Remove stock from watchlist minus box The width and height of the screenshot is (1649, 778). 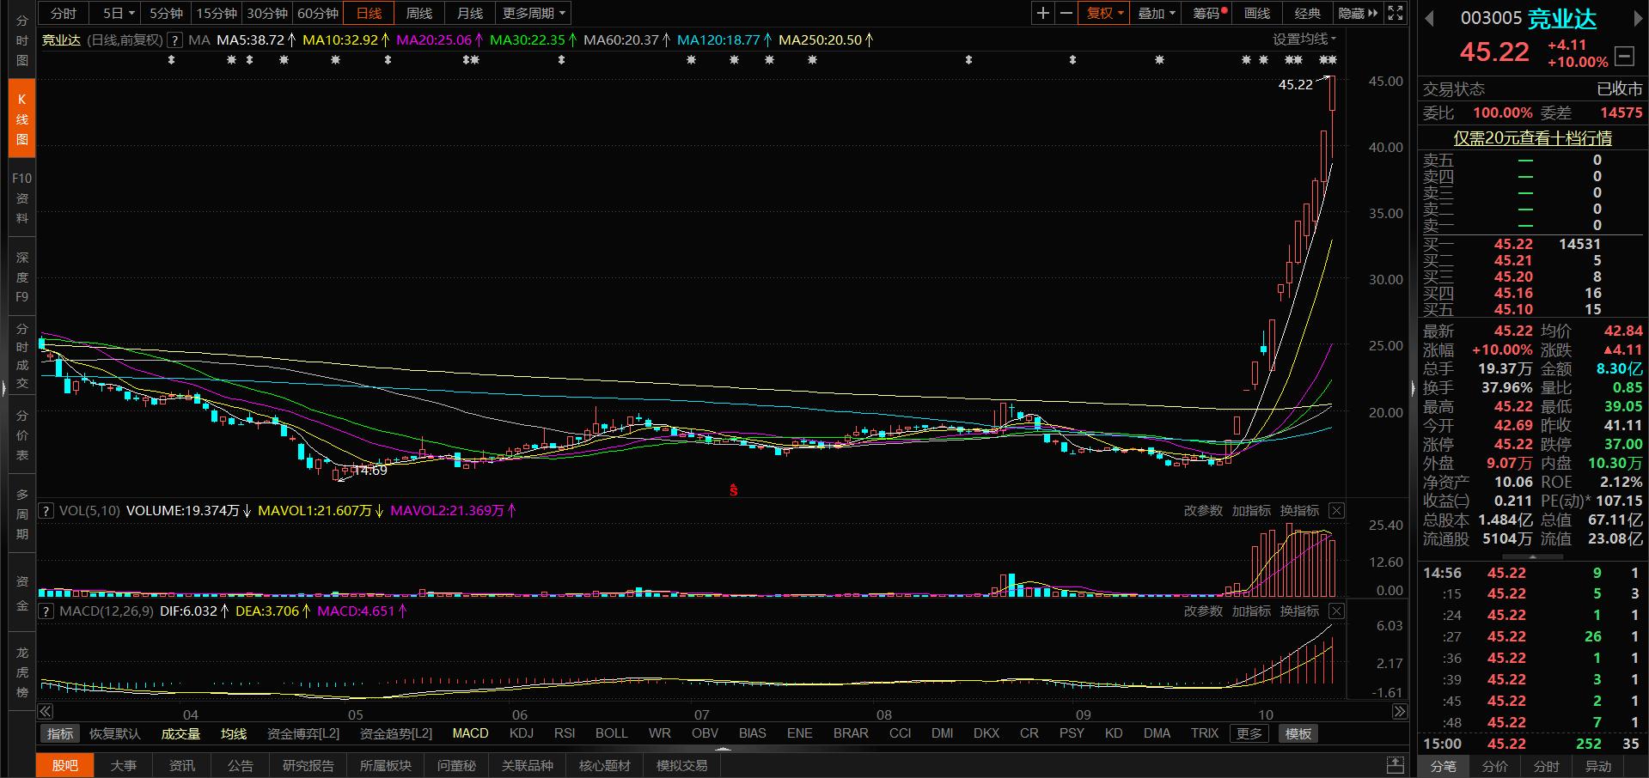click(1624, 56)
